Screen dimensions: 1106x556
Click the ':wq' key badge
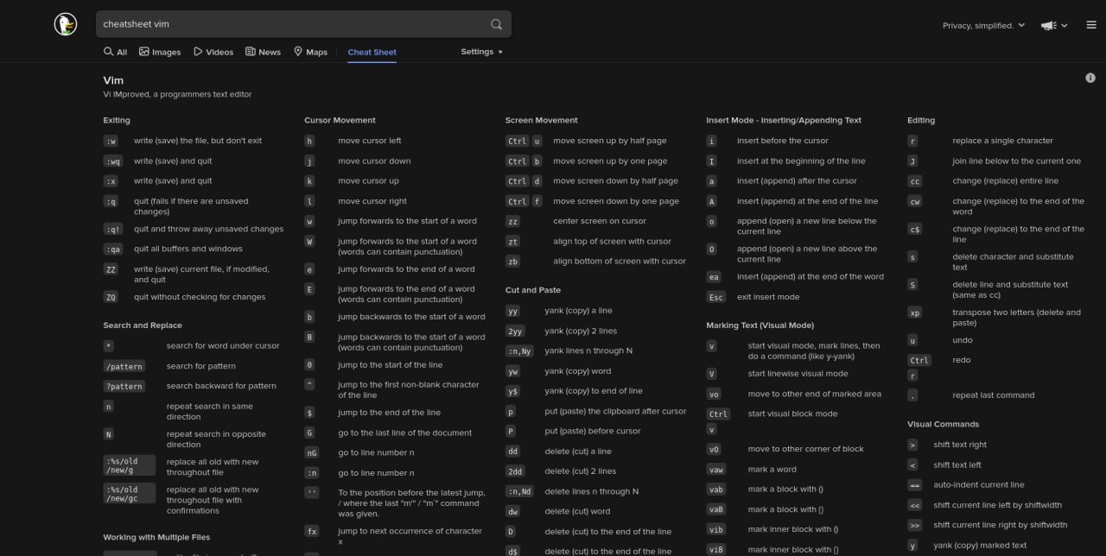pos(112,161)
